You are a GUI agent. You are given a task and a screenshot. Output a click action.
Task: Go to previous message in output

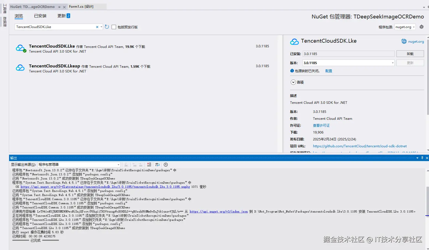135,165
